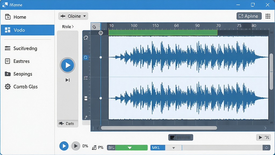
Task: Expand the Oloine dropdown
Action: click(73, 16)
